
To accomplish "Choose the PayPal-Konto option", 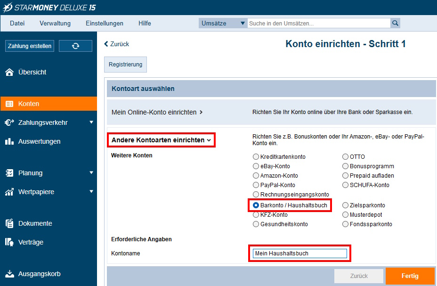I will tap(256, 185).
